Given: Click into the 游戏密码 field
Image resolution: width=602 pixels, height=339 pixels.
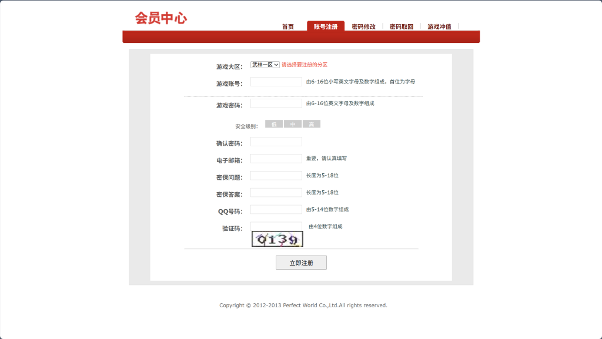Looking at the screenshot, I should click(x=276, y=103).
